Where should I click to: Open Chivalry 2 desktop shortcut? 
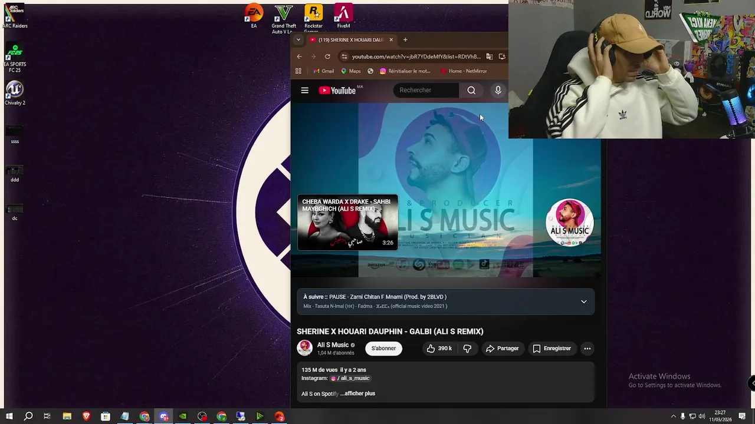15,92
